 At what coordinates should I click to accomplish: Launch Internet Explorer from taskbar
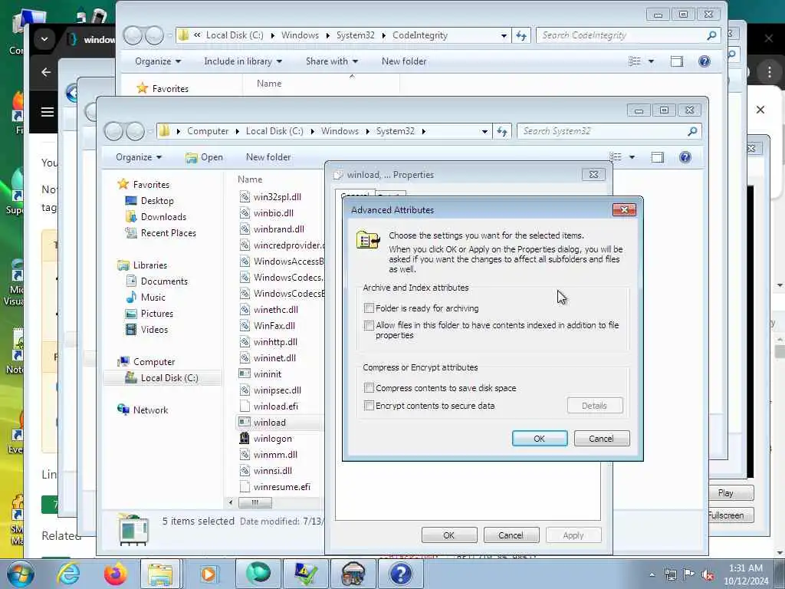(x=68, y=574)
